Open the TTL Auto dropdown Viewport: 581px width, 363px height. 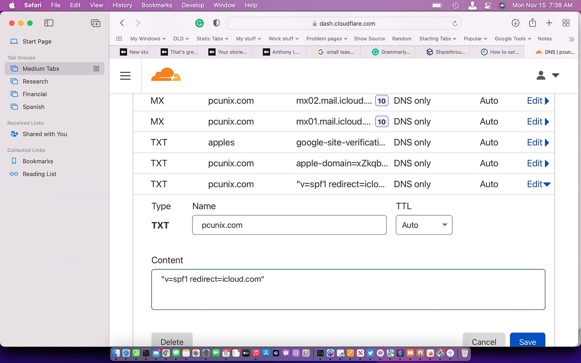click(424, 225)
